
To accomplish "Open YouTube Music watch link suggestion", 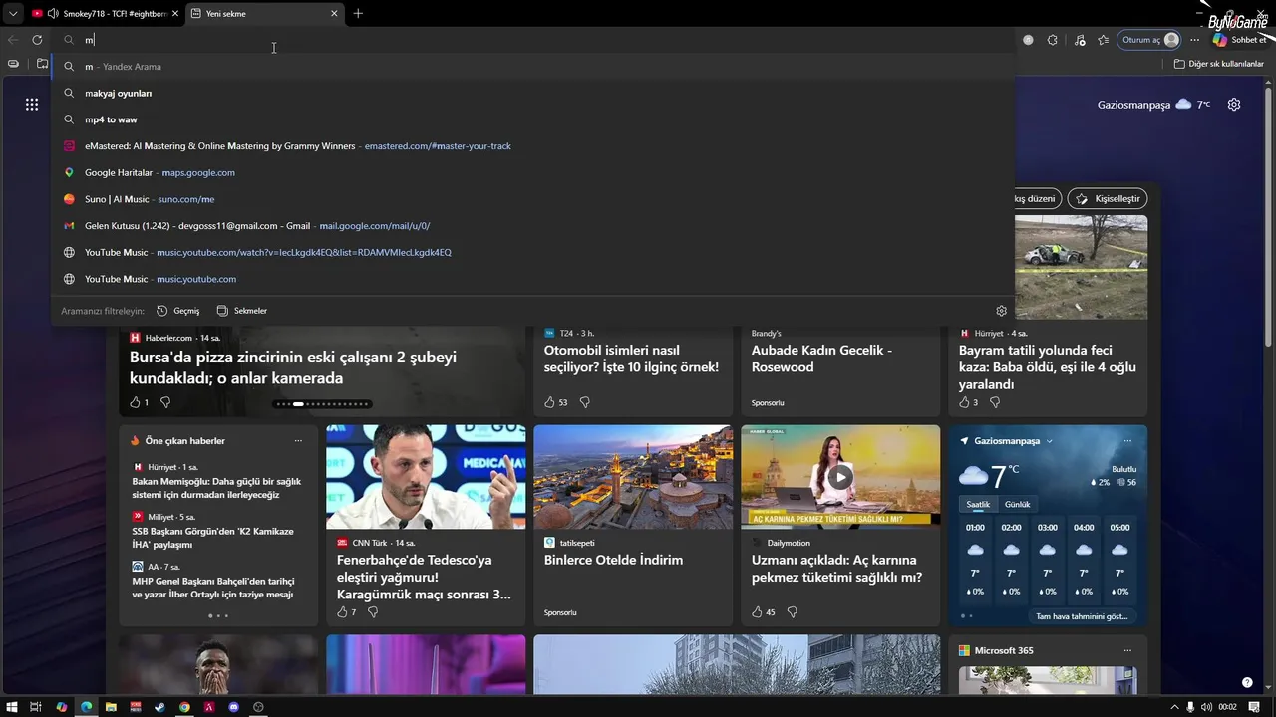I will point(533,252).
